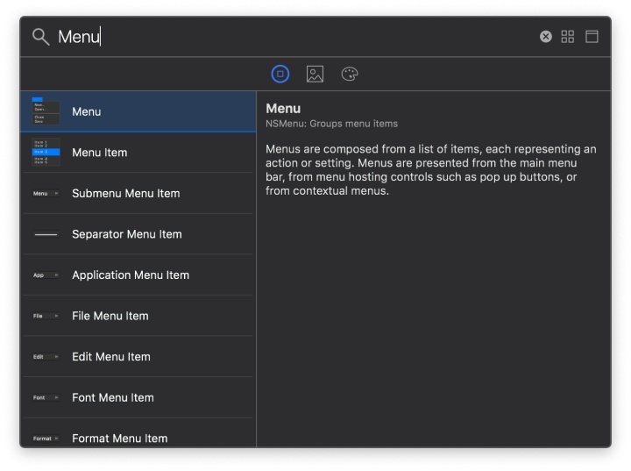Click the magnifying glass search icon
Screen dimensions: 631x471
[x=40, y=37]
